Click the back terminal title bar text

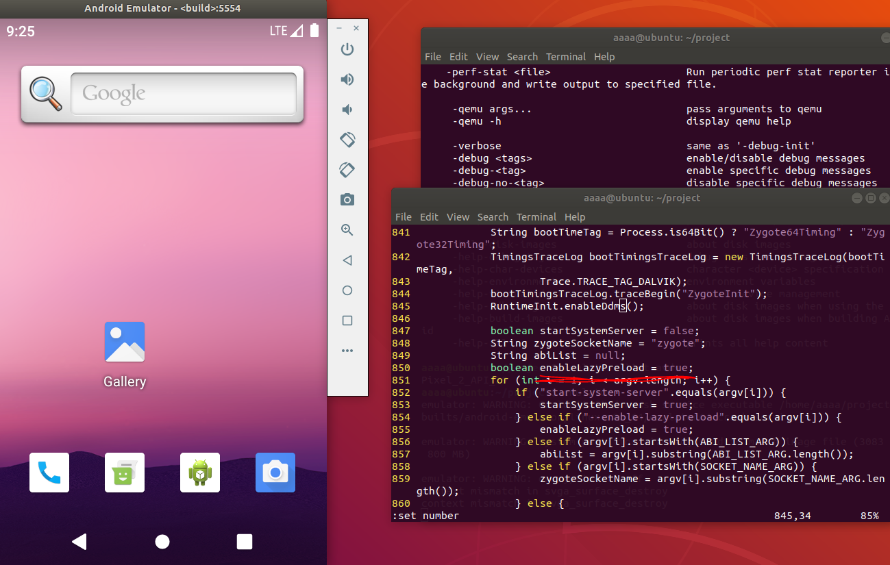coord(671,38)
